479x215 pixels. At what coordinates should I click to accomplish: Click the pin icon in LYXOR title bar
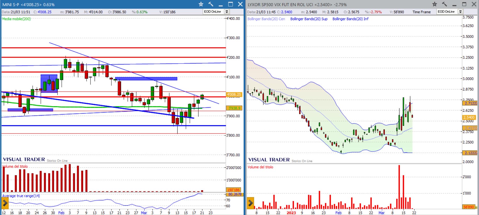[444, 4]
